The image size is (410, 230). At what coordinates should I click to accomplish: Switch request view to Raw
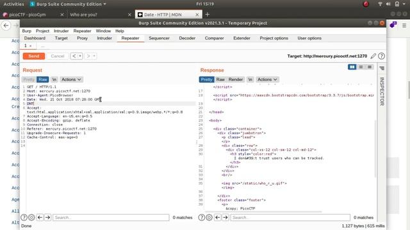click(x=43, y=79)
